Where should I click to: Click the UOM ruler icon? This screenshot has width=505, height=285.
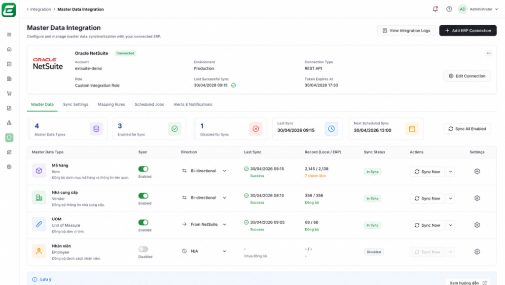(39, 224)
